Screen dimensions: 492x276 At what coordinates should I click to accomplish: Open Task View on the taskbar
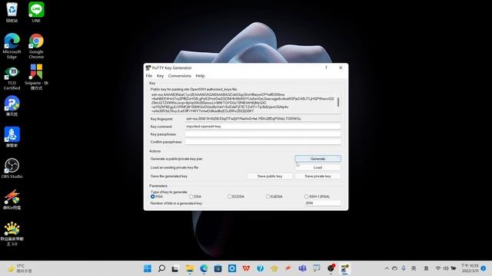[175, 268]
